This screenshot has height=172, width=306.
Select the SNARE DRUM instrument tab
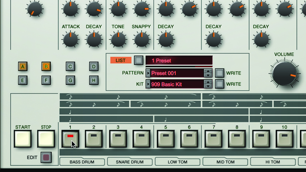pos(130,162)
